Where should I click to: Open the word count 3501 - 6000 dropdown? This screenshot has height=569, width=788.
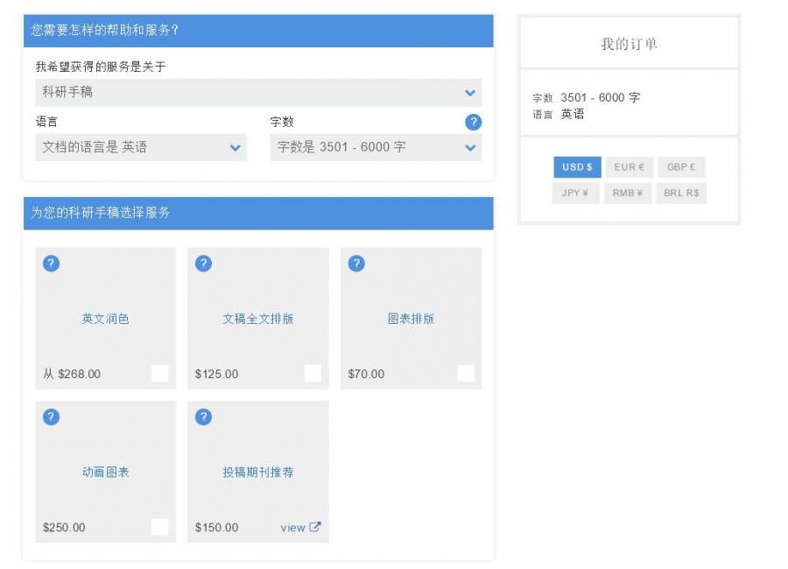(376, 147)
